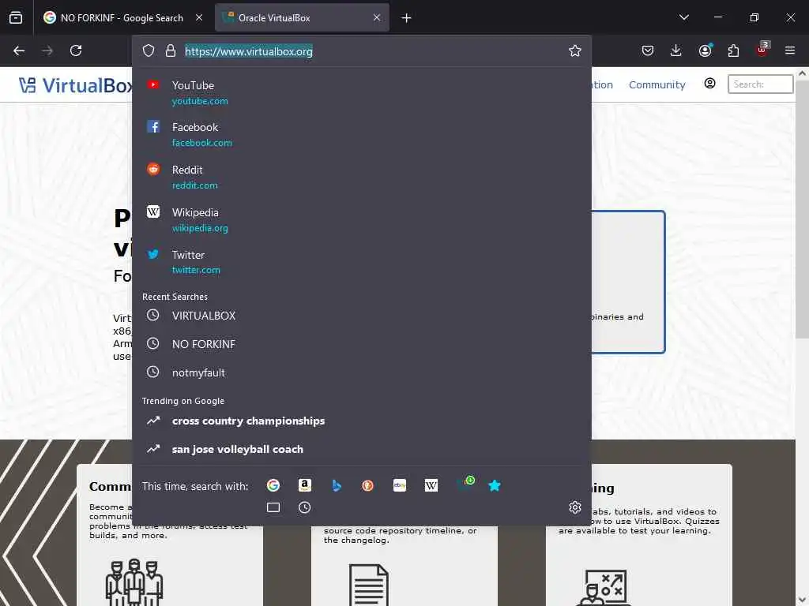Click the tracking protection shield icon
This screenshot has width=809, height=606.
pyautogui.click(x=149, y=50)
